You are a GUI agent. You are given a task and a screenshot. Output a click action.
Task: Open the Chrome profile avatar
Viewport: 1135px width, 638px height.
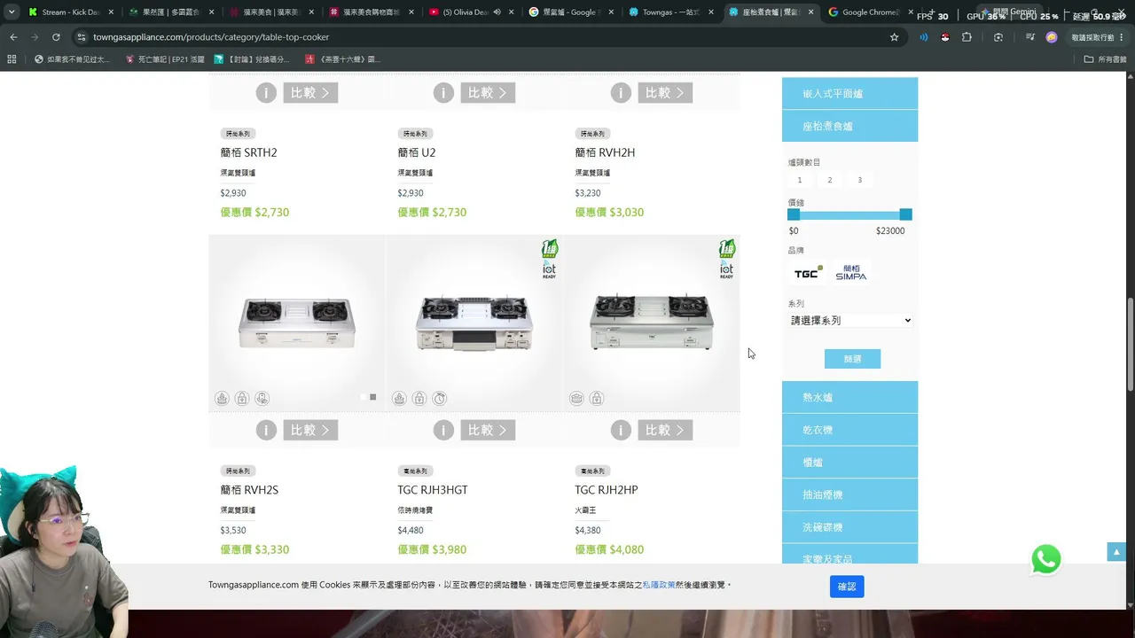1052,37
